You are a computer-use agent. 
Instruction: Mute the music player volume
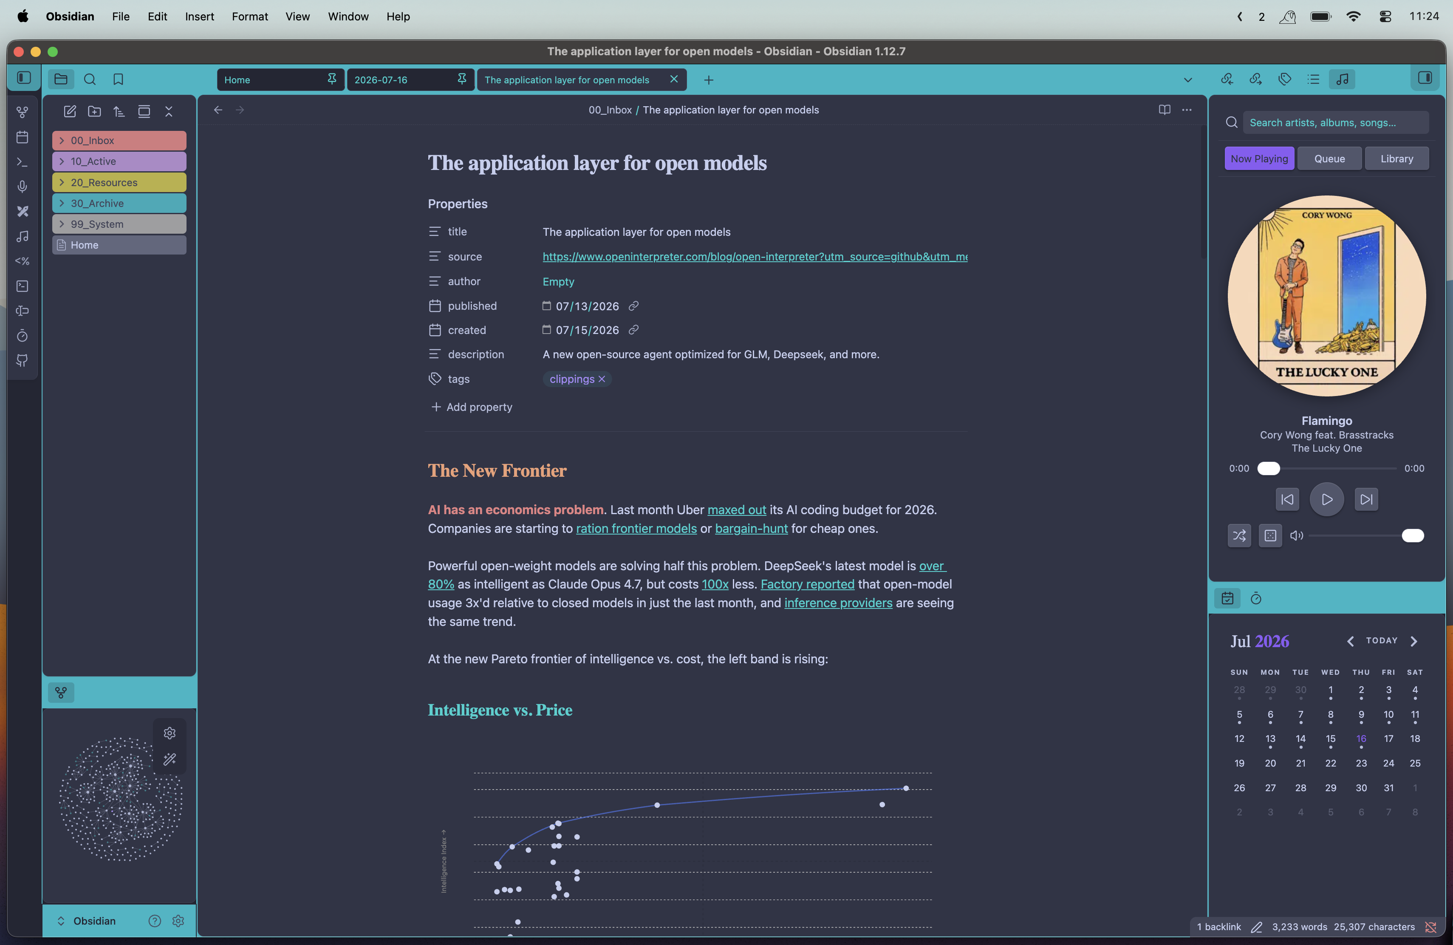click(1297, 535)
